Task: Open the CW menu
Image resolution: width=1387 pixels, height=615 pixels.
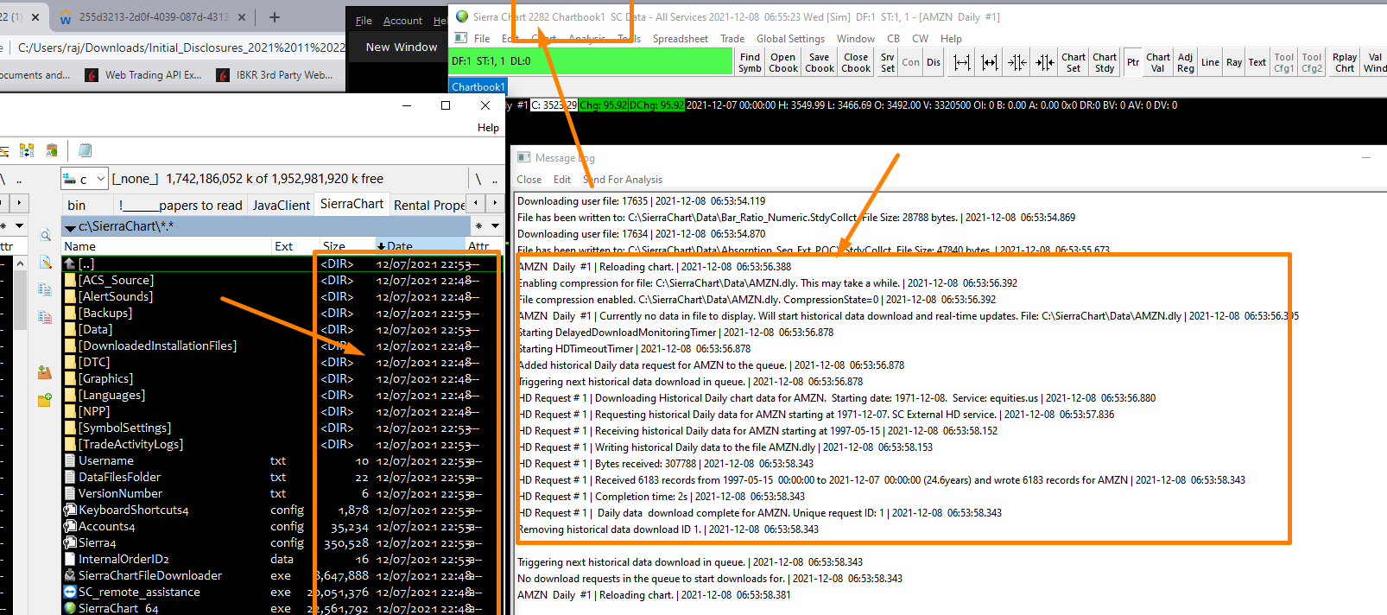Action: (920, 39)
